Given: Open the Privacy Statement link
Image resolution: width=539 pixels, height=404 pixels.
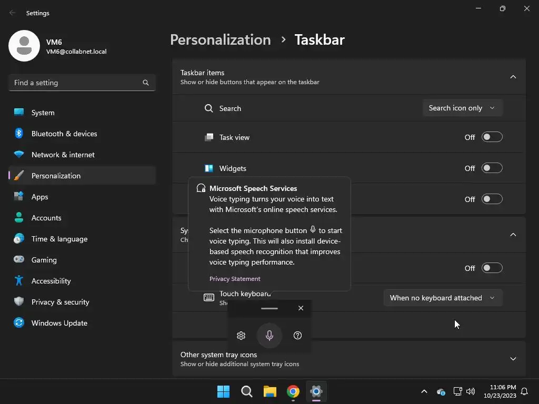Looking at the screenshot, I should click(x=235, y=279).
